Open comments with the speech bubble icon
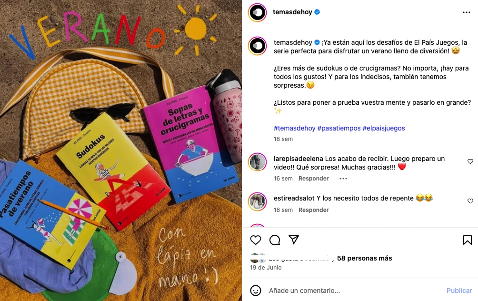The width and height of the screenshot is (478, 301). pyautogui.click(x=275, y=240)
